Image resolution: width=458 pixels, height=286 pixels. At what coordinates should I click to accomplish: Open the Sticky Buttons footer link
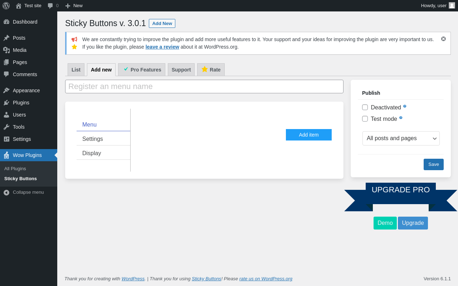pos(206,279)
